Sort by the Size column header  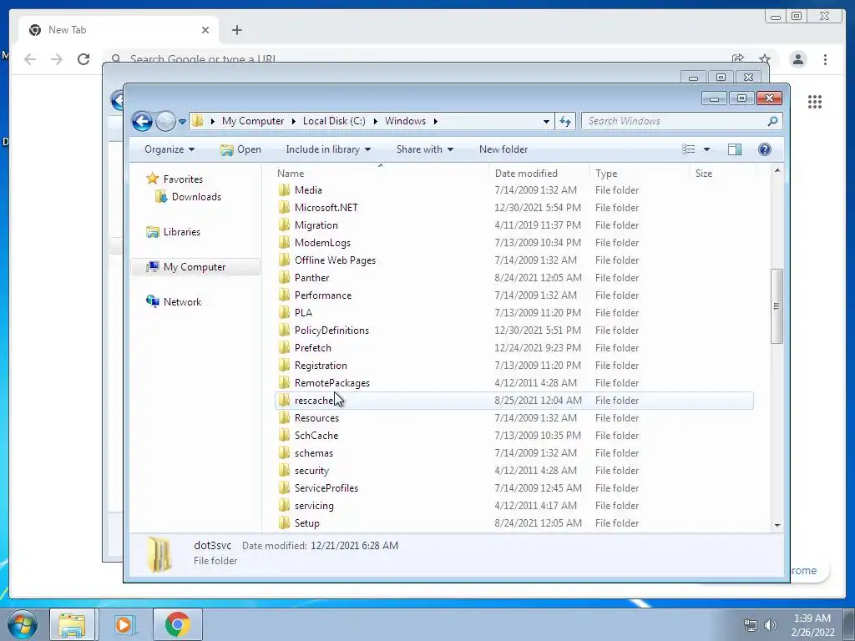click(x=703, y=174)
